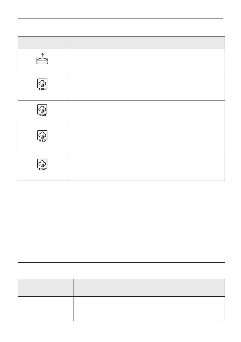Click the blank description cell beside MED icon
The width and height of the screenshot is (241, 342).
[x=146, y=140]
